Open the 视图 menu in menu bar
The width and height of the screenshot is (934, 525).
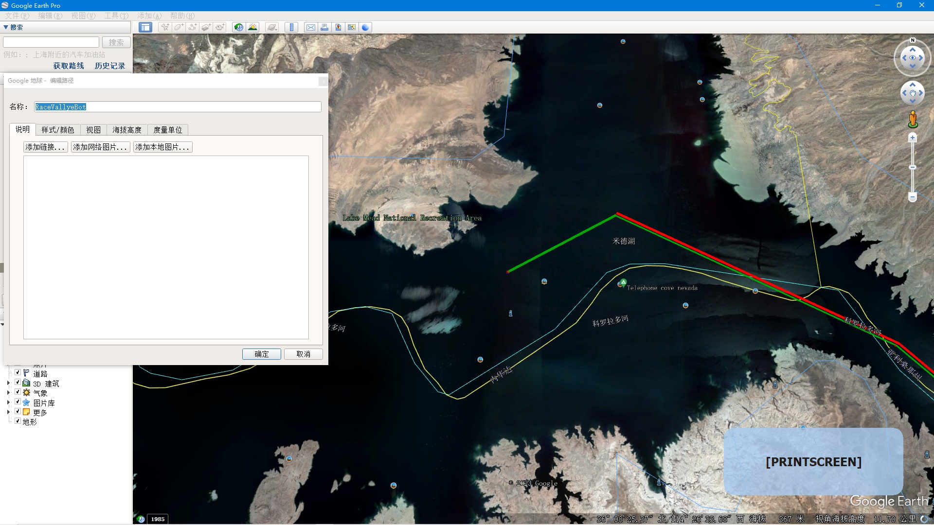point(83,16)
